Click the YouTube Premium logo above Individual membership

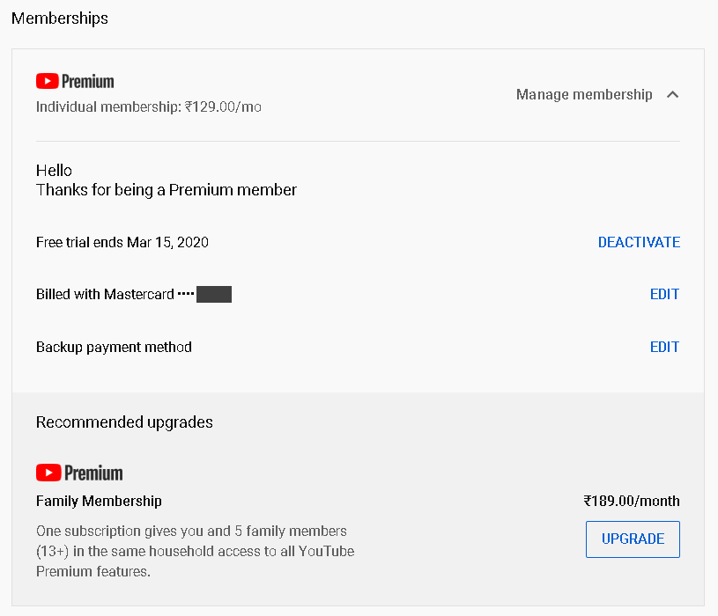(75, 81)
